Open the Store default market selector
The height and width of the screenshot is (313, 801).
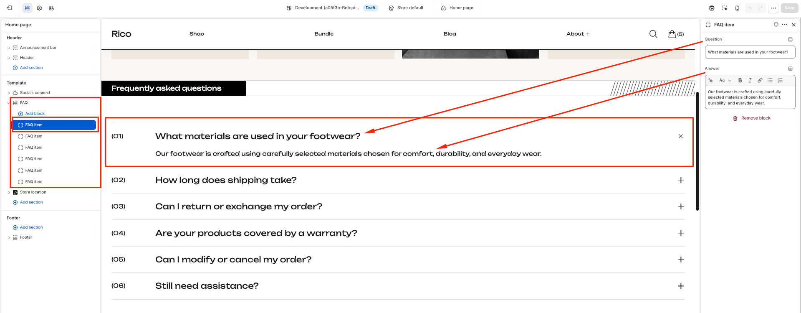tap(406, 8)
